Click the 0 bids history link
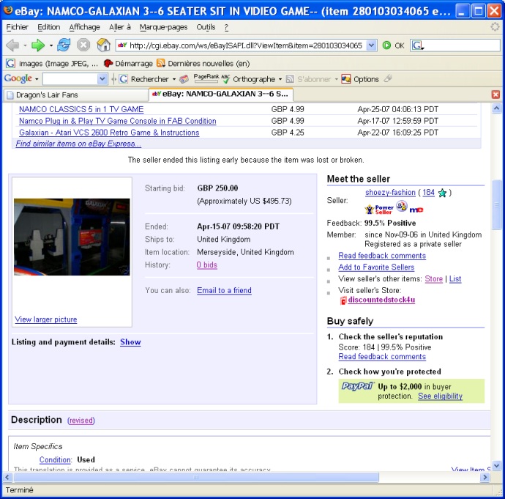Image resolution: width=505 pixels, height=499 pixels. click(207, 265)
